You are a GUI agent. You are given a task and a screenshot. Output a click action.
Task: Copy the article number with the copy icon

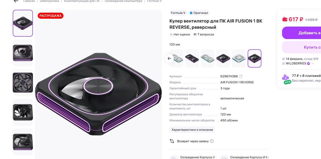coord(241,77)
